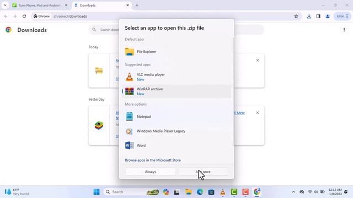Select File Explorer as the default app
Screen dimensions: 353x198
click(x=176, y=52)
